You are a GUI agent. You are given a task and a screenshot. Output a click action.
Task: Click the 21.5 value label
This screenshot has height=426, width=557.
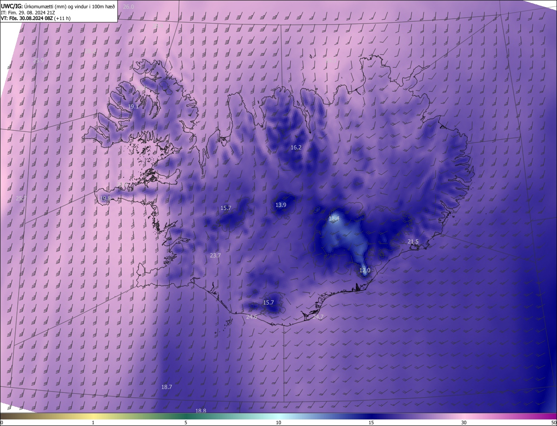[x=413, y=242]
